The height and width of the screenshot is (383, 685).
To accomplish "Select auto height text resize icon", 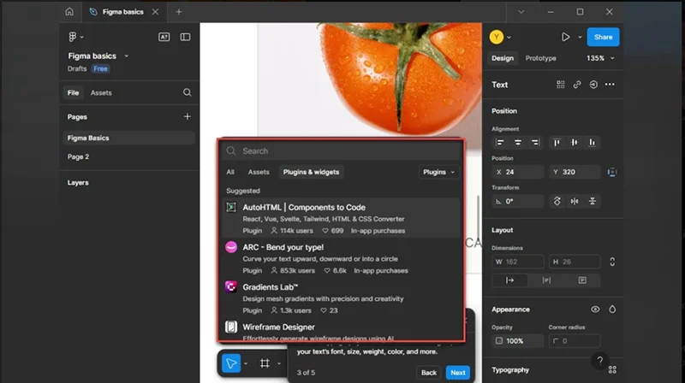I will click(546, 280).
